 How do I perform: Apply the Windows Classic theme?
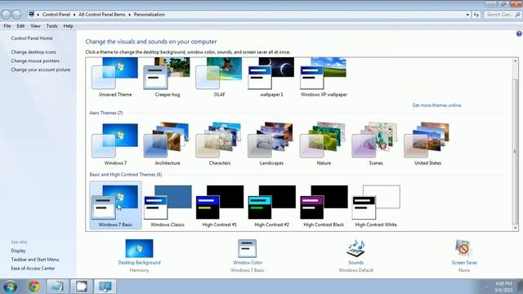pyautogui.click(x=168, y=205)
